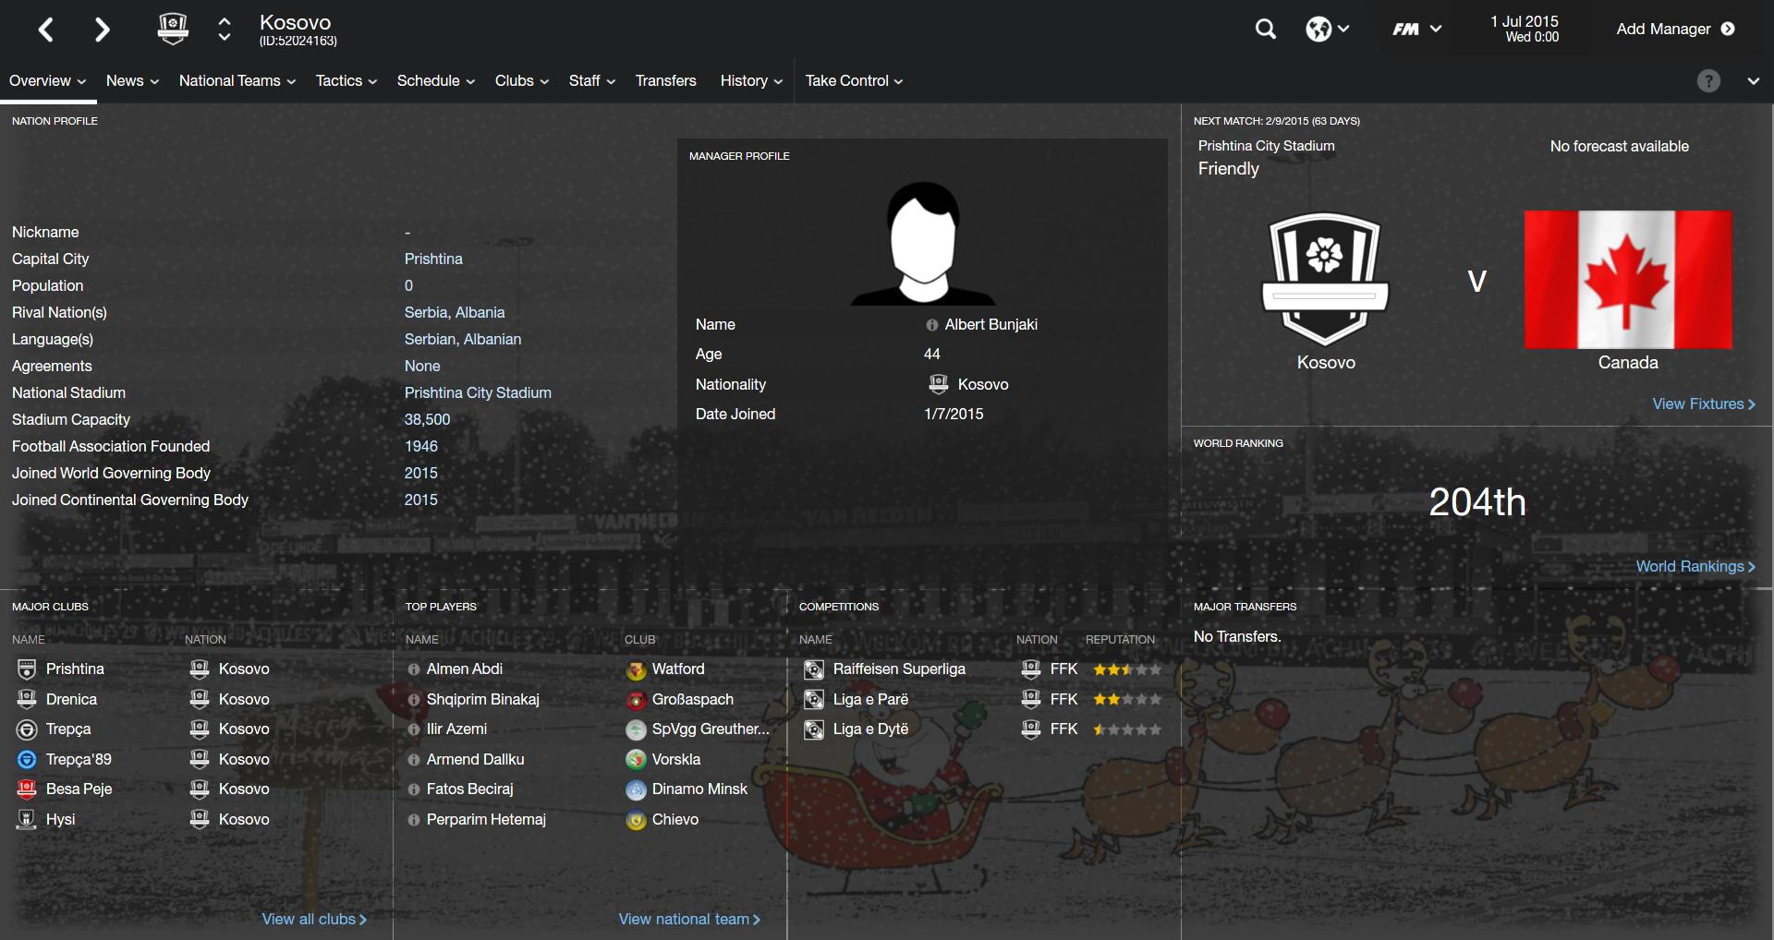Toggle the up-down nation switcher arrows
1774x940 pixels.
pos(225,30)
